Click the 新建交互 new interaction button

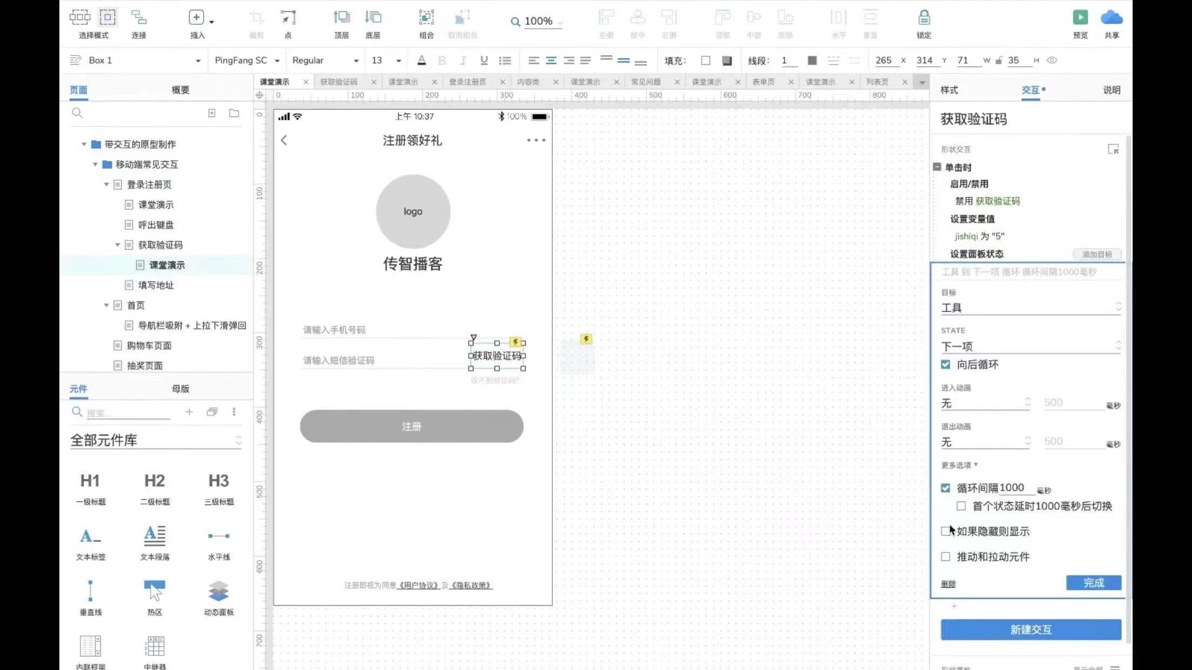pos(1031,630)
